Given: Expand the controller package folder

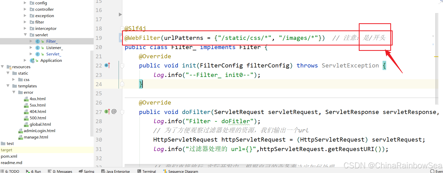Looking at the screenshot, I should point(25,9).
